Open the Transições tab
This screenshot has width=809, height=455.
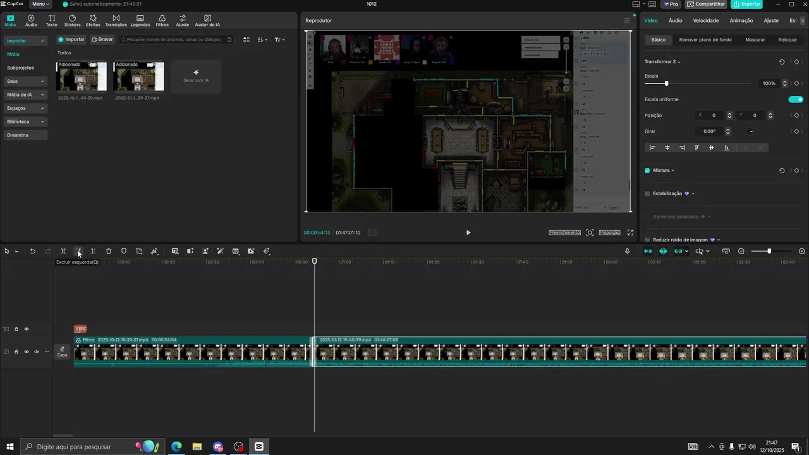[x=116, y=21]
